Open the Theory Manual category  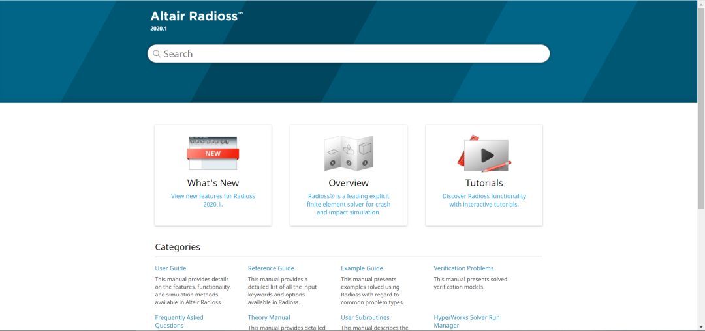(269, 317)
